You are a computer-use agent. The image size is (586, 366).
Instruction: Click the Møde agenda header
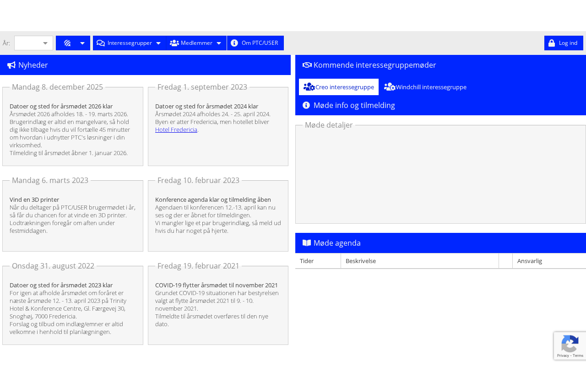440,243
